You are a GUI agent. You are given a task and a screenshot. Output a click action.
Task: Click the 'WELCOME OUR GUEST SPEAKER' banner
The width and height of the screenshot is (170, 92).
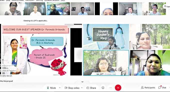tap(35, 29)
